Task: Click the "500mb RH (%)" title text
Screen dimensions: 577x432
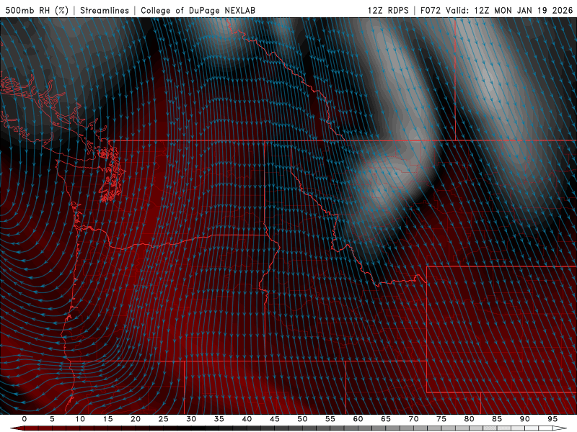Action: pos(37,10)
